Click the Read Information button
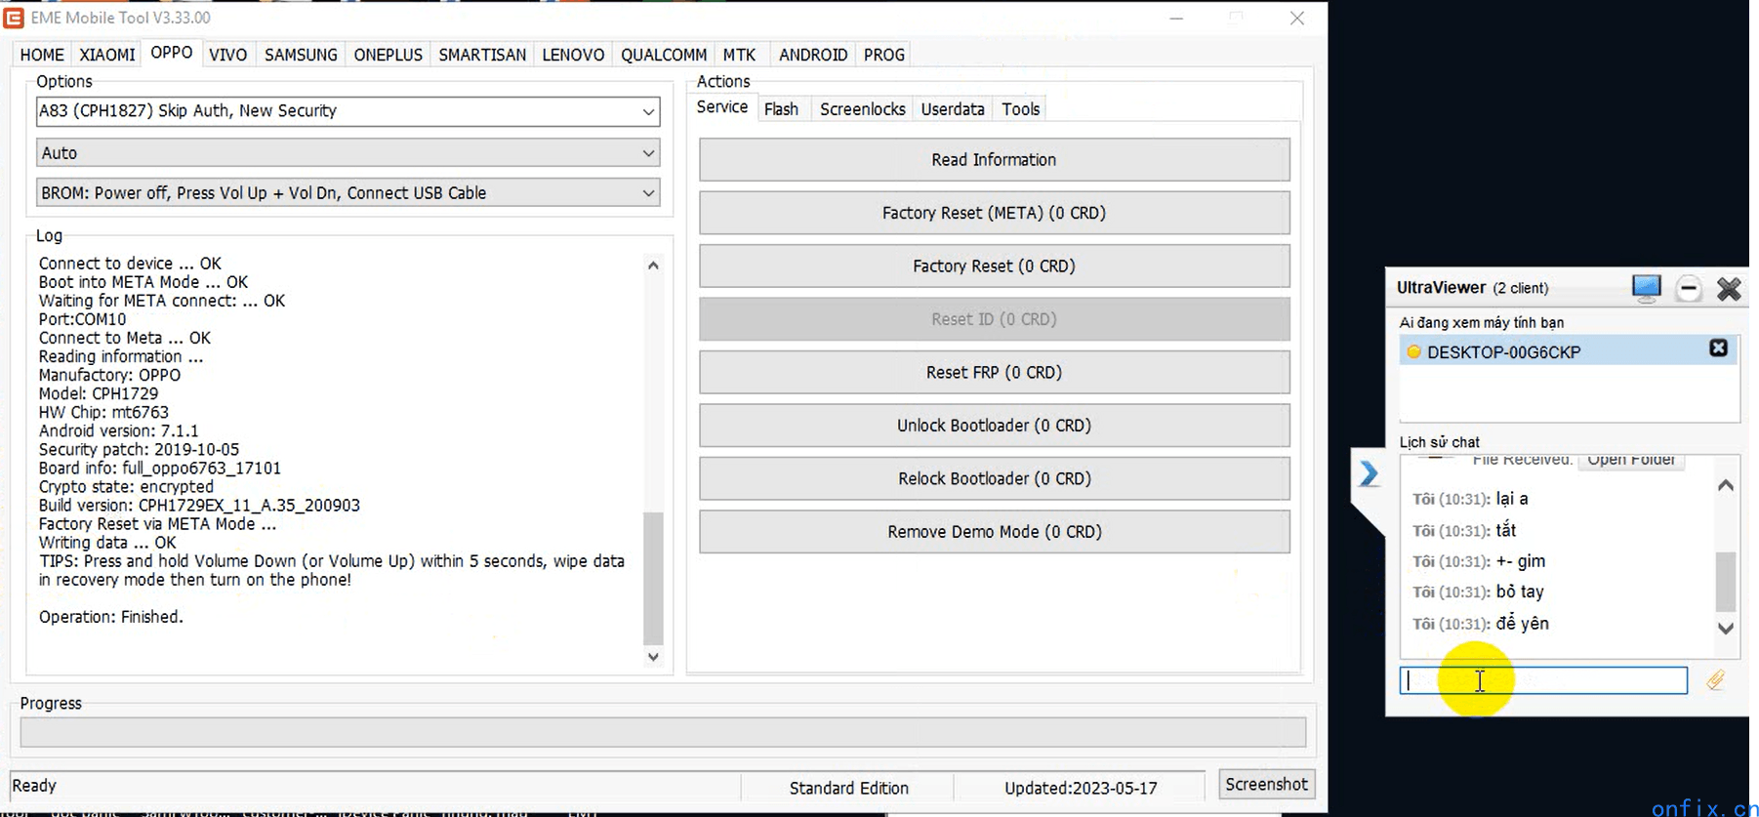The width and height of the screenshot is (1759, 817). pyautogui.click(x=994, y=160)
